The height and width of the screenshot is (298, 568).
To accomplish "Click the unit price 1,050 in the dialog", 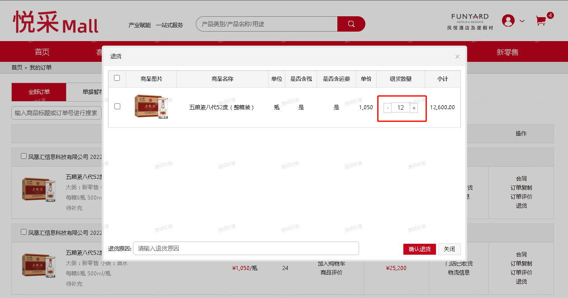I will (366, 107).
